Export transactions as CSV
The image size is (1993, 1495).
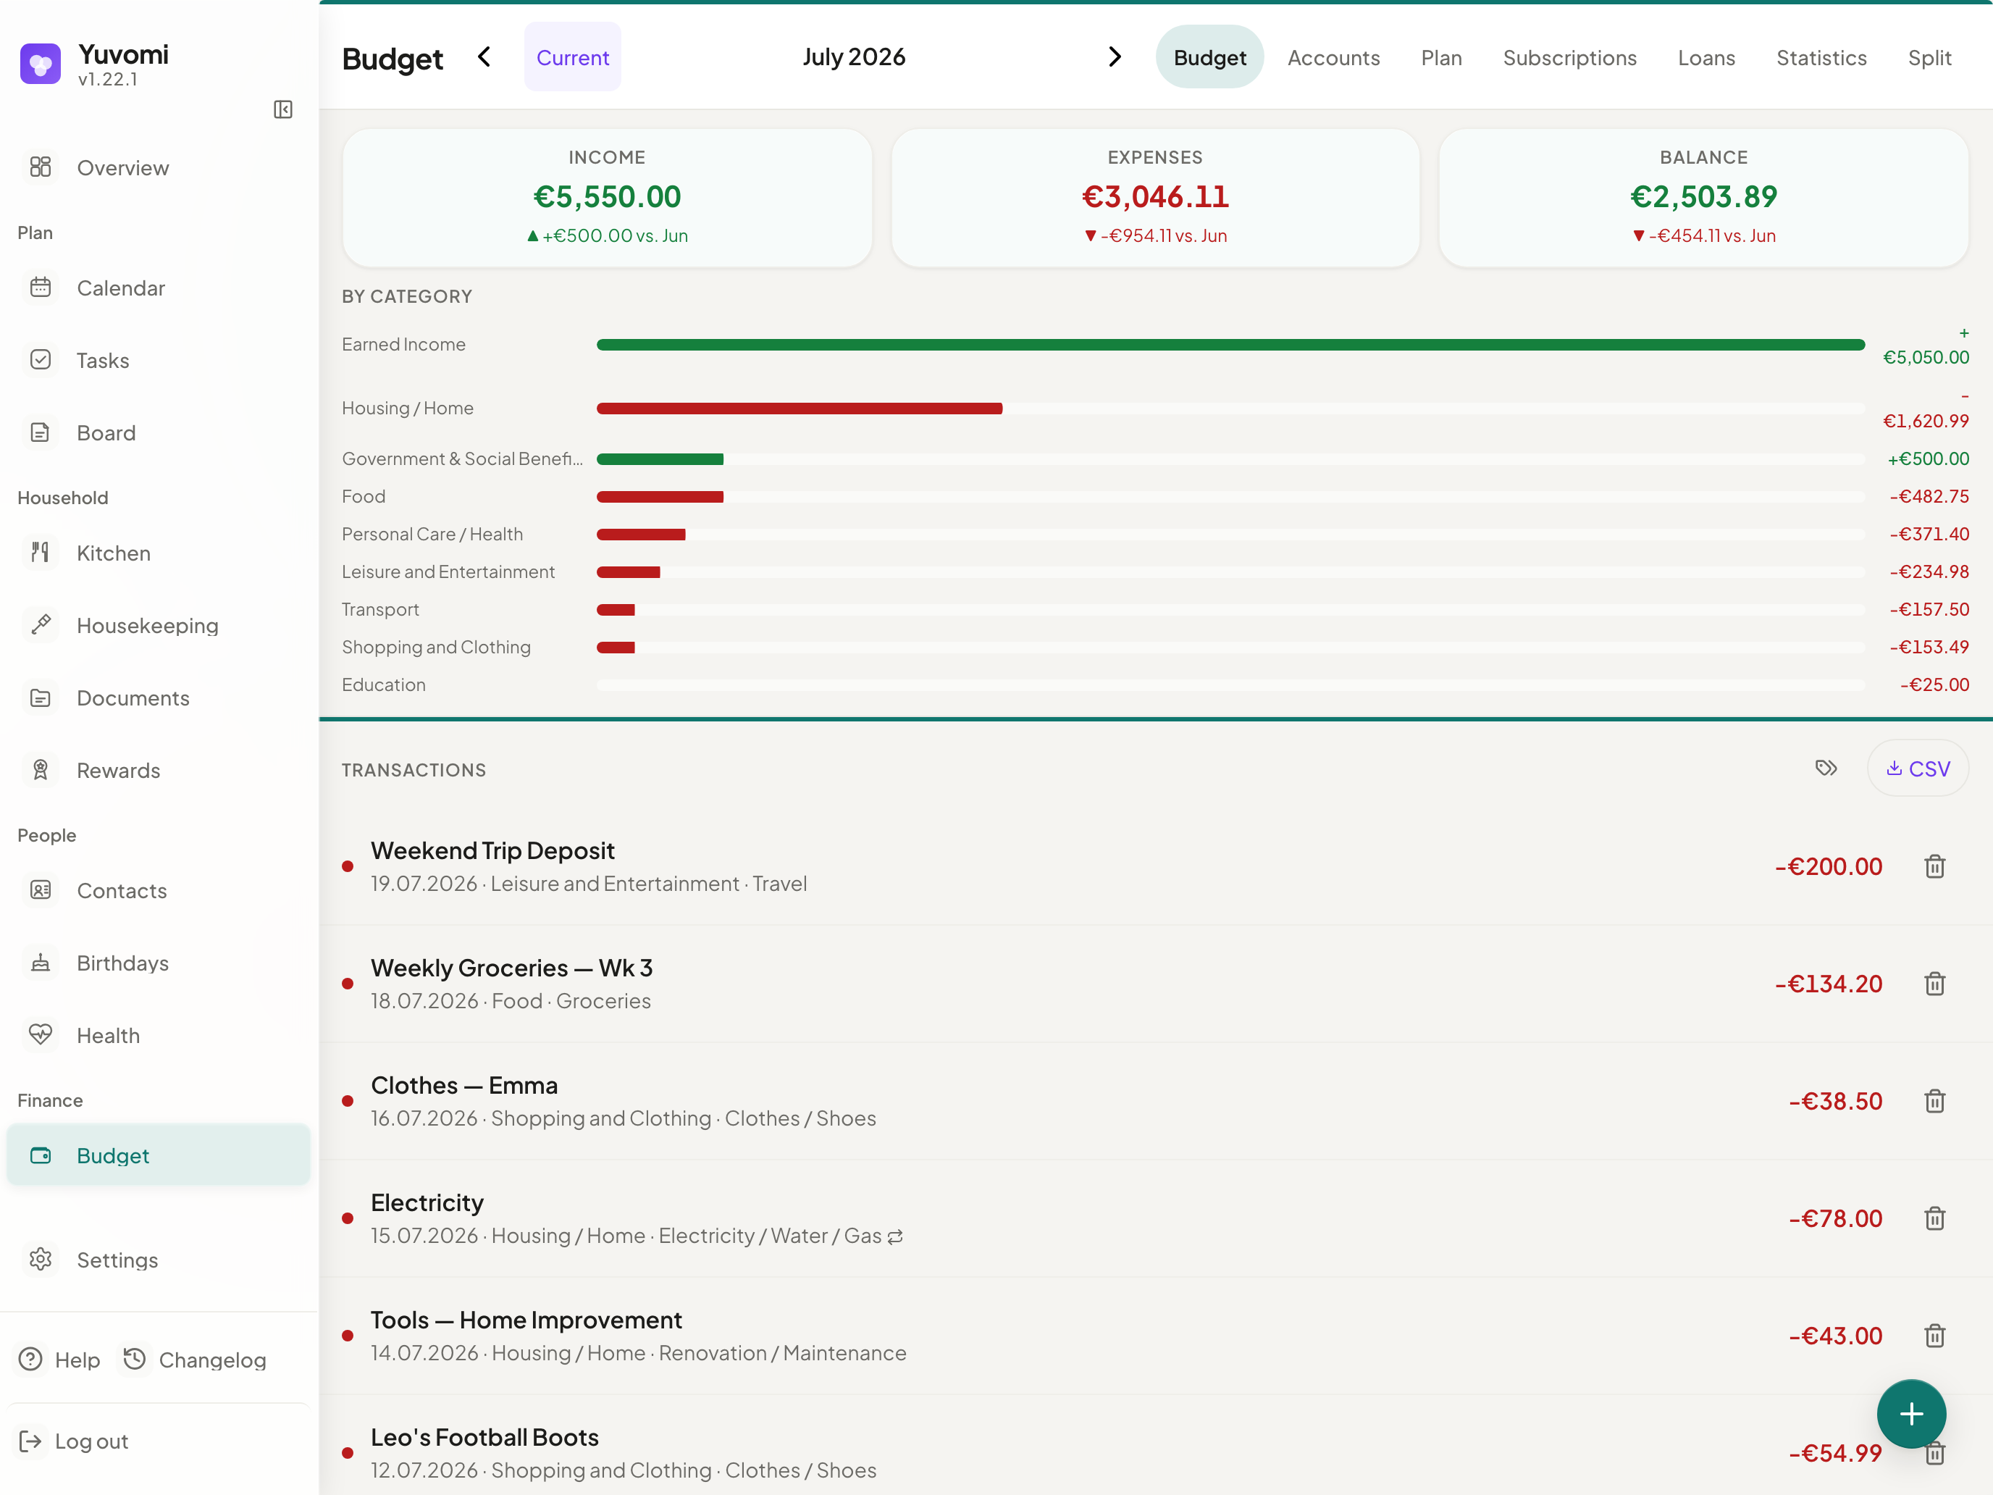(1917, 768)
